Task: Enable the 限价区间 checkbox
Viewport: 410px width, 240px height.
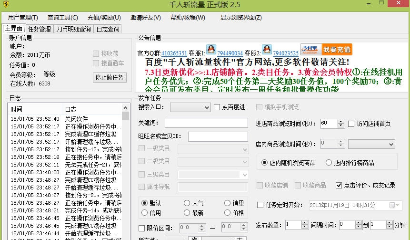Action: (141, 228)
